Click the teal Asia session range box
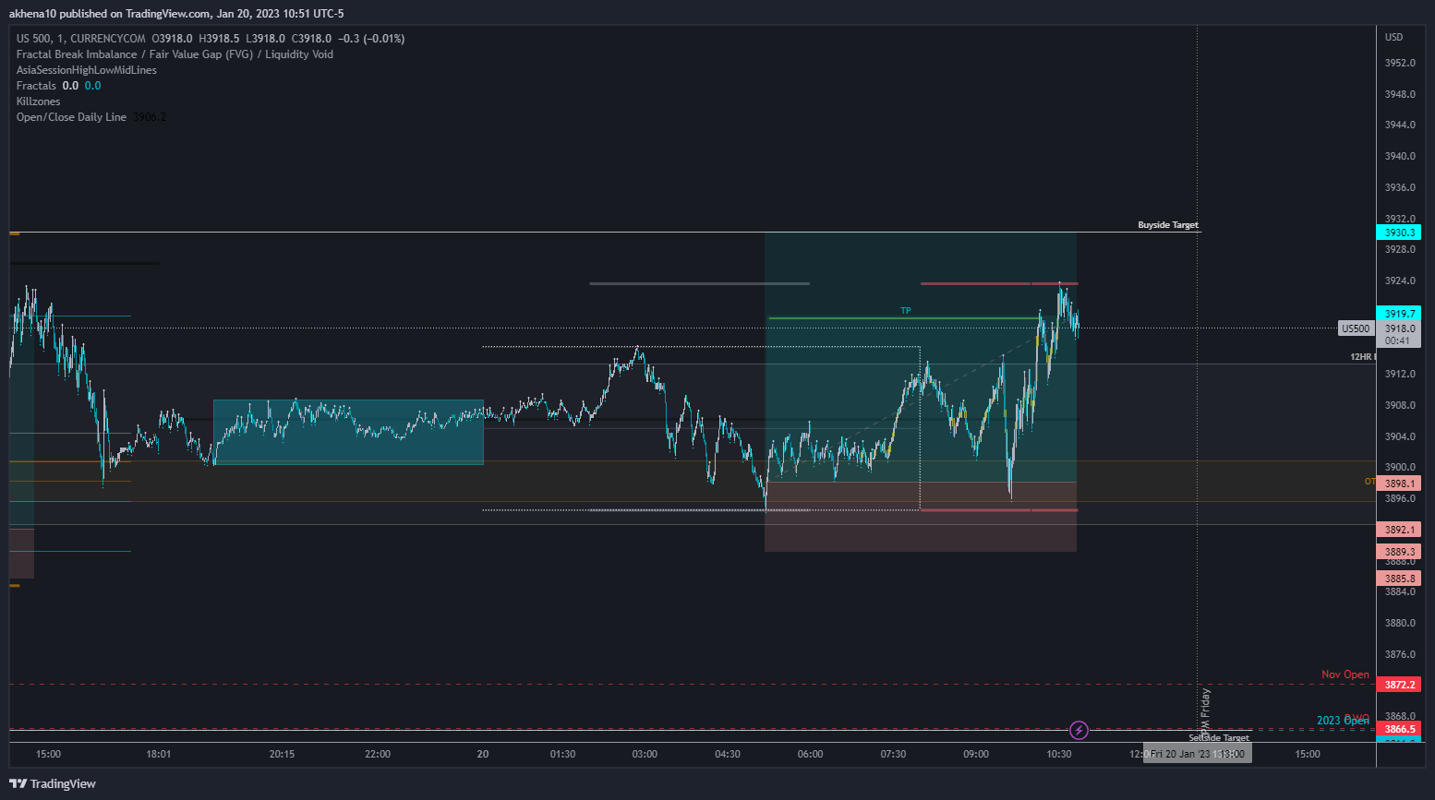 [348, 432]
